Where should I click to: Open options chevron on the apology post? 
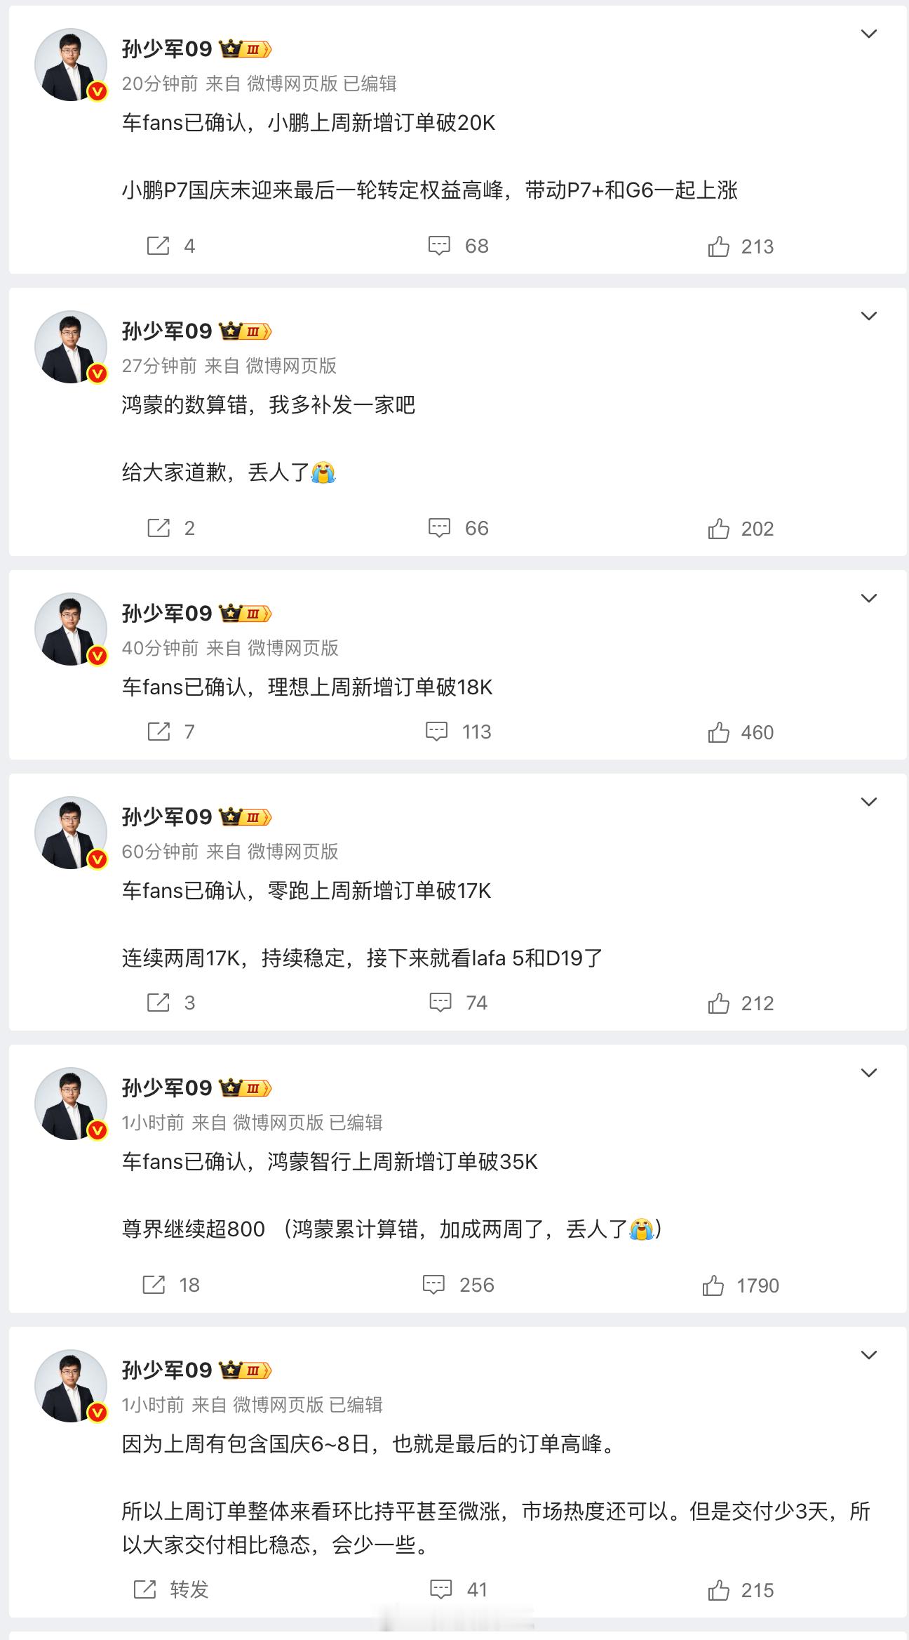(x=868, y=317)
